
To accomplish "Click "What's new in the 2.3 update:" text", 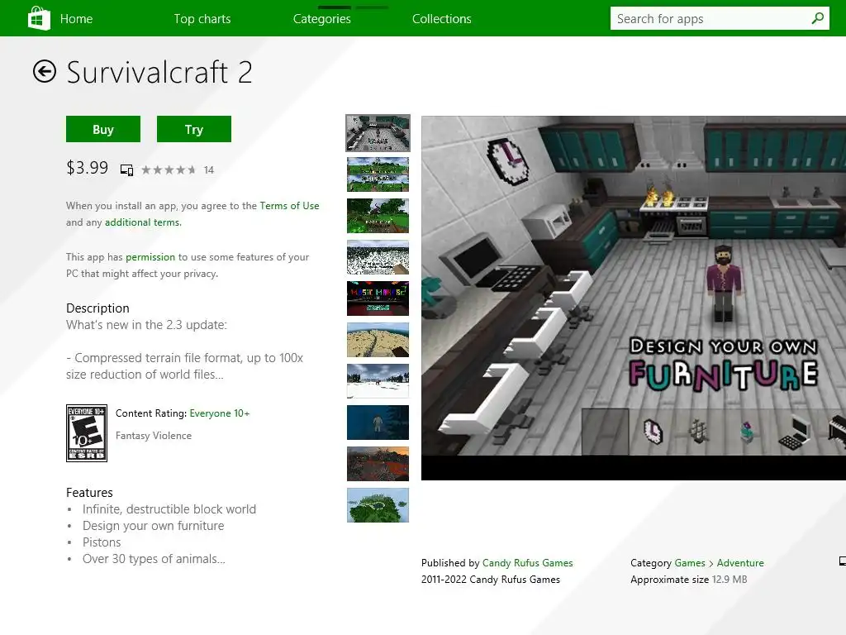I will [146, 325].
